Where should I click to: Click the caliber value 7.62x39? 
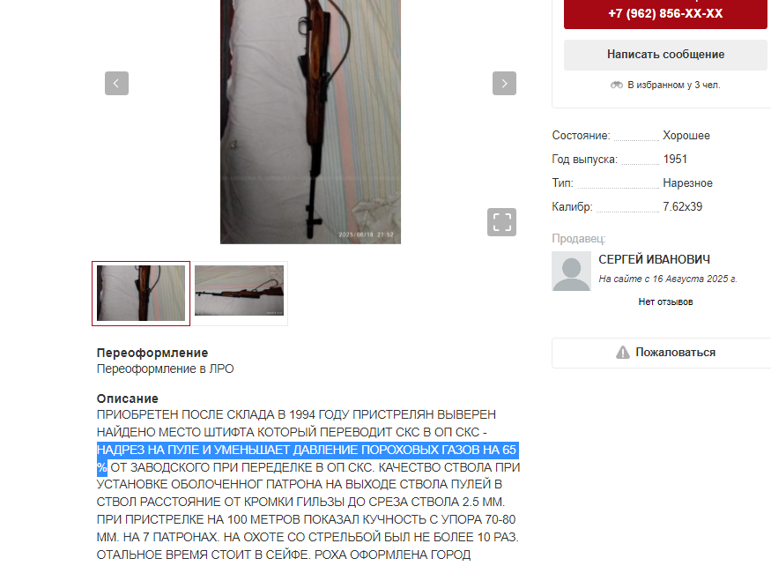tap(683, 206)
